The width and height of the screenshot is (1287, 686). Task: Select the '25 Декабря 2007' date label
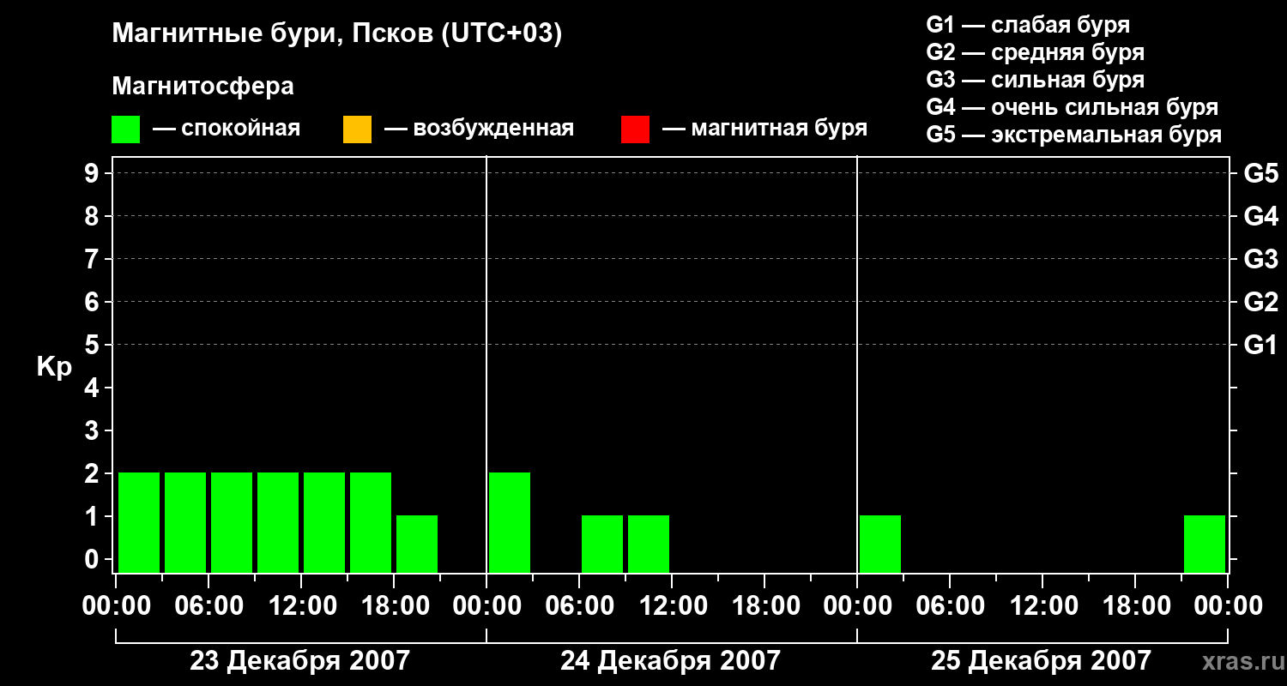[x=1041, y=661]
